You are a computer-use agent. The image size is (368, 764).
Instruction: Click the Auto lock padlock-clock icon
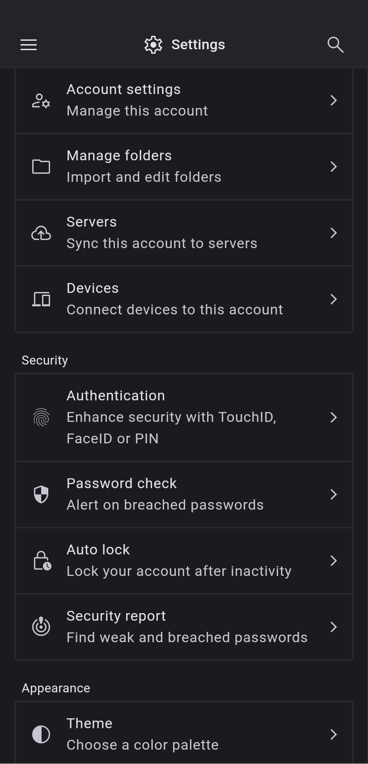42,561
